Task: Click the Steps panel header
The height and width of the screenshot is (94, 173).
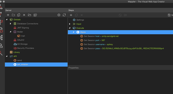Action: coord(71,10)
